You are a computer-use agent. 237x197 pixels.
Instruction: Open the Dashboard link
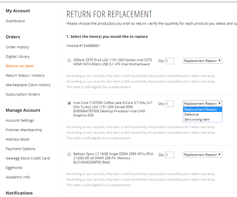(x=15, y=21)
